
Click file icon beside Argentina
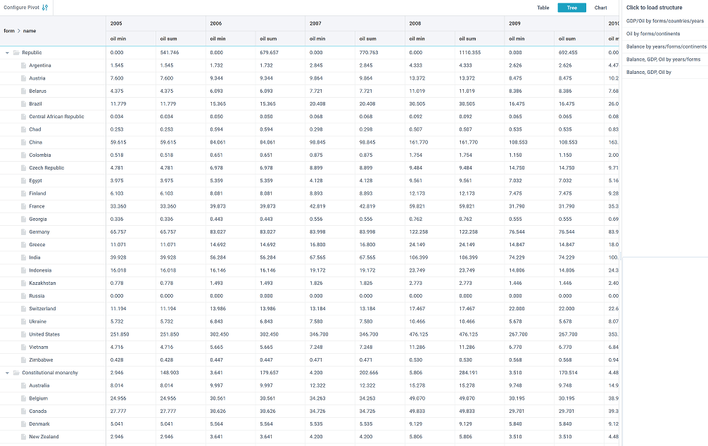(x=23, y=65)
